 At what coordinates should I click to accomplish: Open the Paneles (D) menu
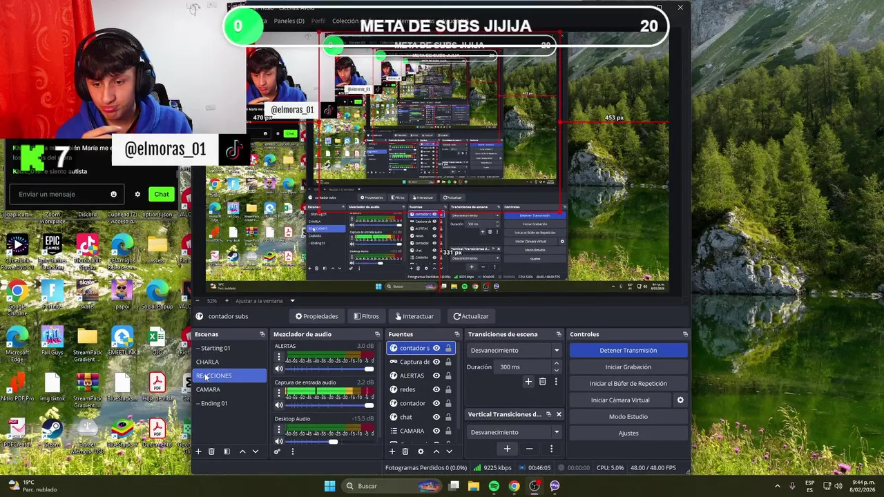289,21
